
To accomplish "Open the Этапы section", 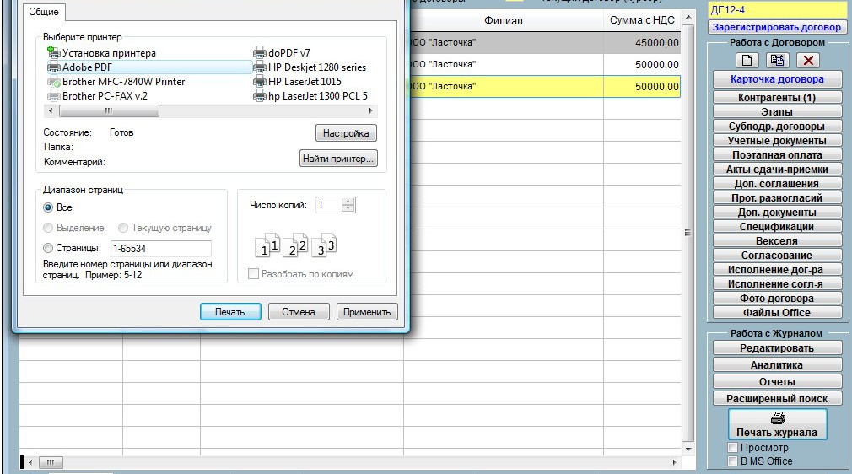I will point(777,112).
